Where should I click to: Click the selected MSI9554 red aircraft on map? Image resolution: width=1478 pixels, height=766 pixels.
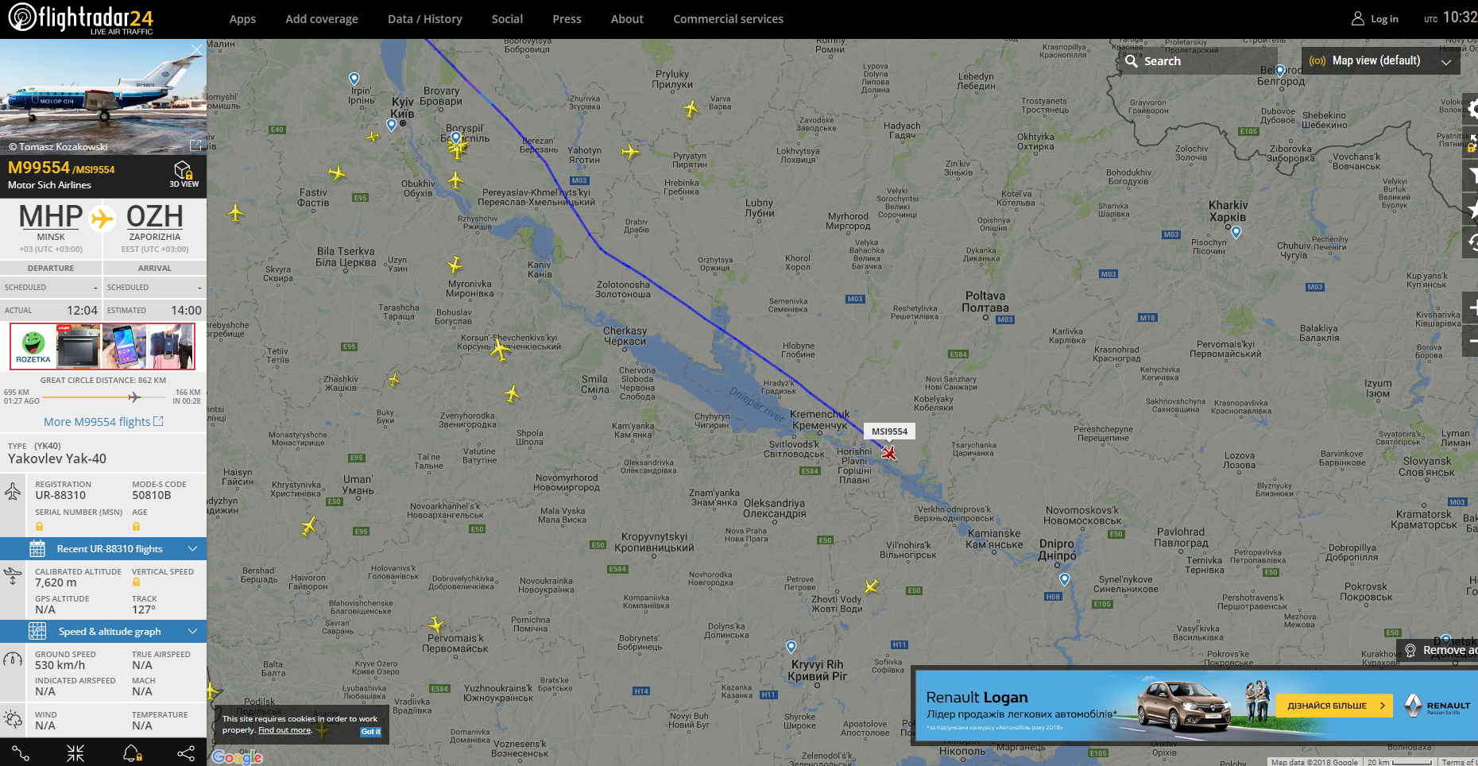[888, 452]
